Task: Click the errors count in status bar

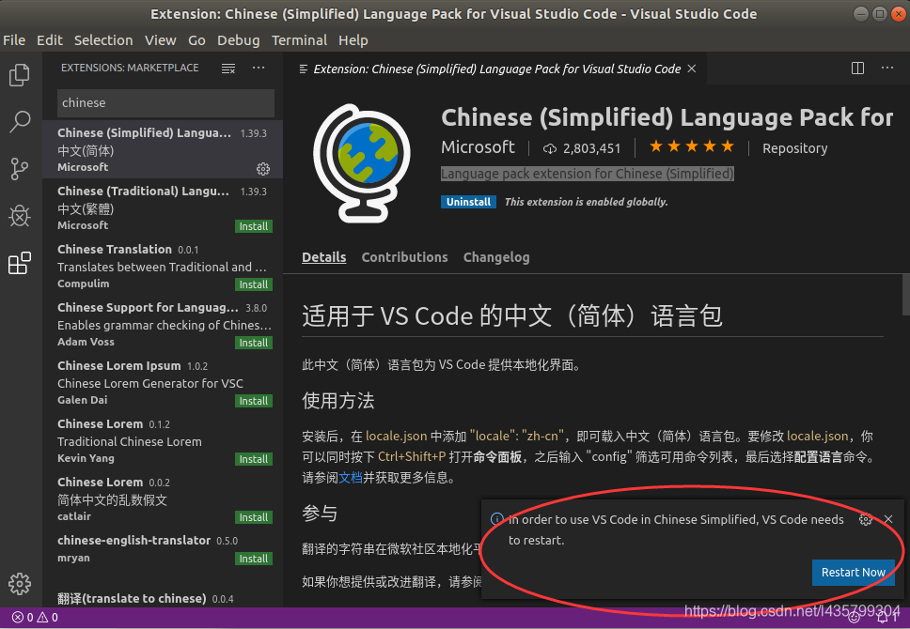Action: tap(24, 618)
